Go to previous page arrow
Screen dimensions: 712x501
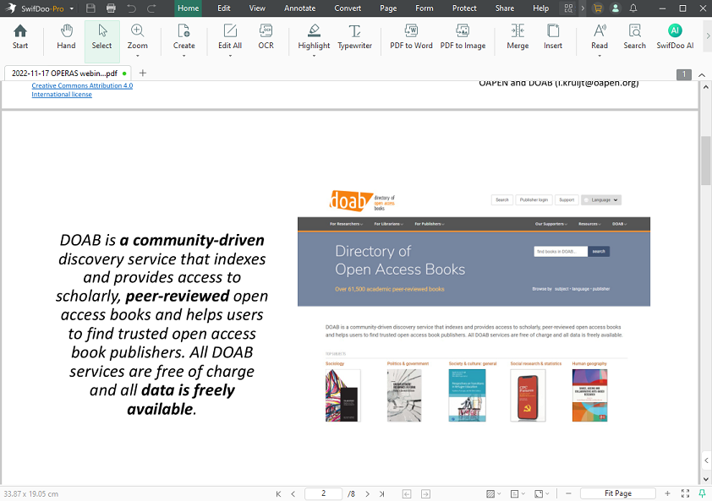coord(293,493)
